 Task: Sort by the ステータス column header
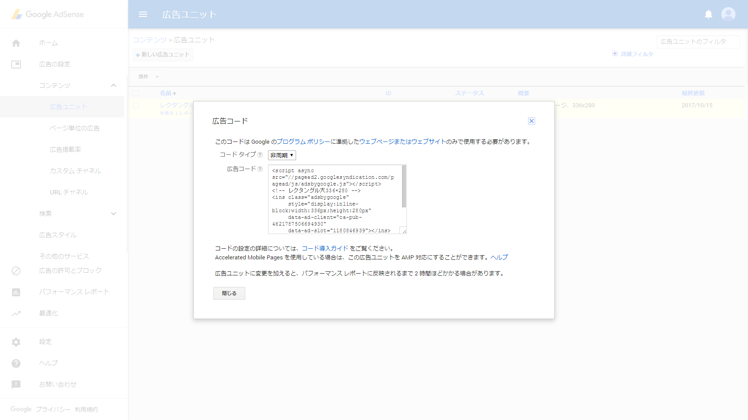click(x=469, y=93)
